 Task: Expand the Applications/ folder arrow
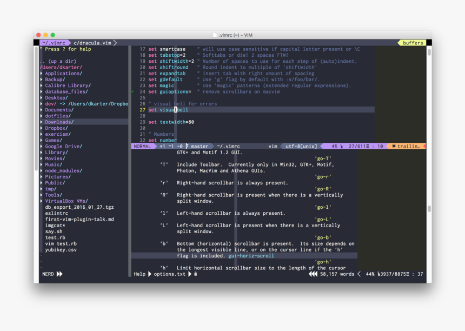42,73
